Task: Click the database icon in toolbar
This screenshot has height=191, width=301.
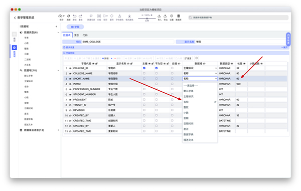Action: coord(179,16)
